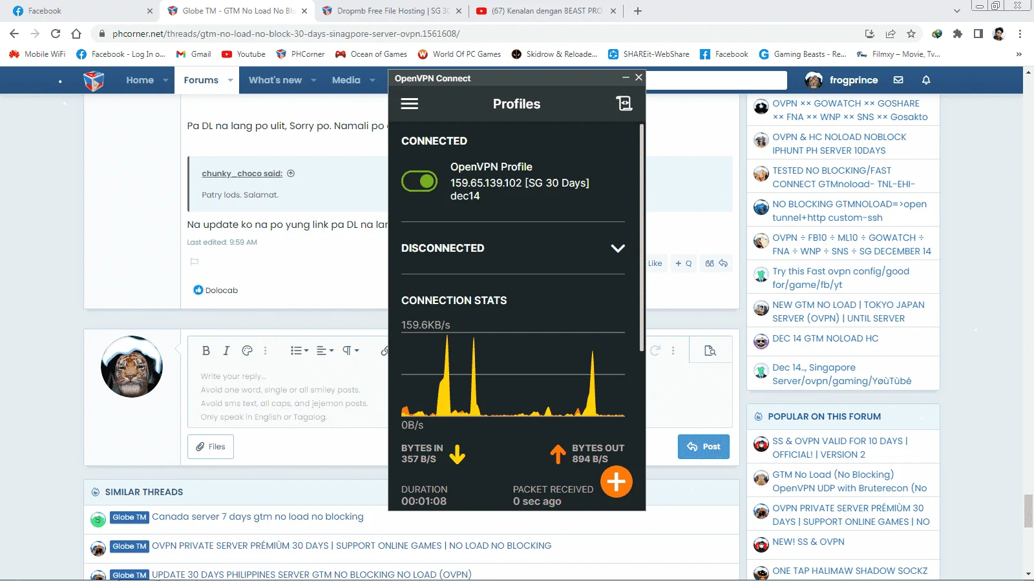Show more bookmarks chevron

point(1019,54)
